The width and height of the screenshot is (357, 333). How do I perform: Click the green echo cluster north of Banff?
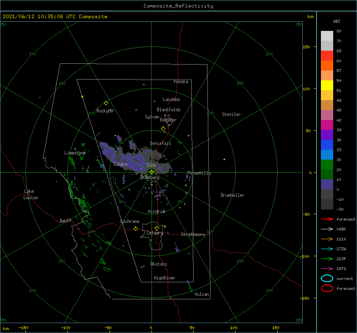[x=84, y=204]
